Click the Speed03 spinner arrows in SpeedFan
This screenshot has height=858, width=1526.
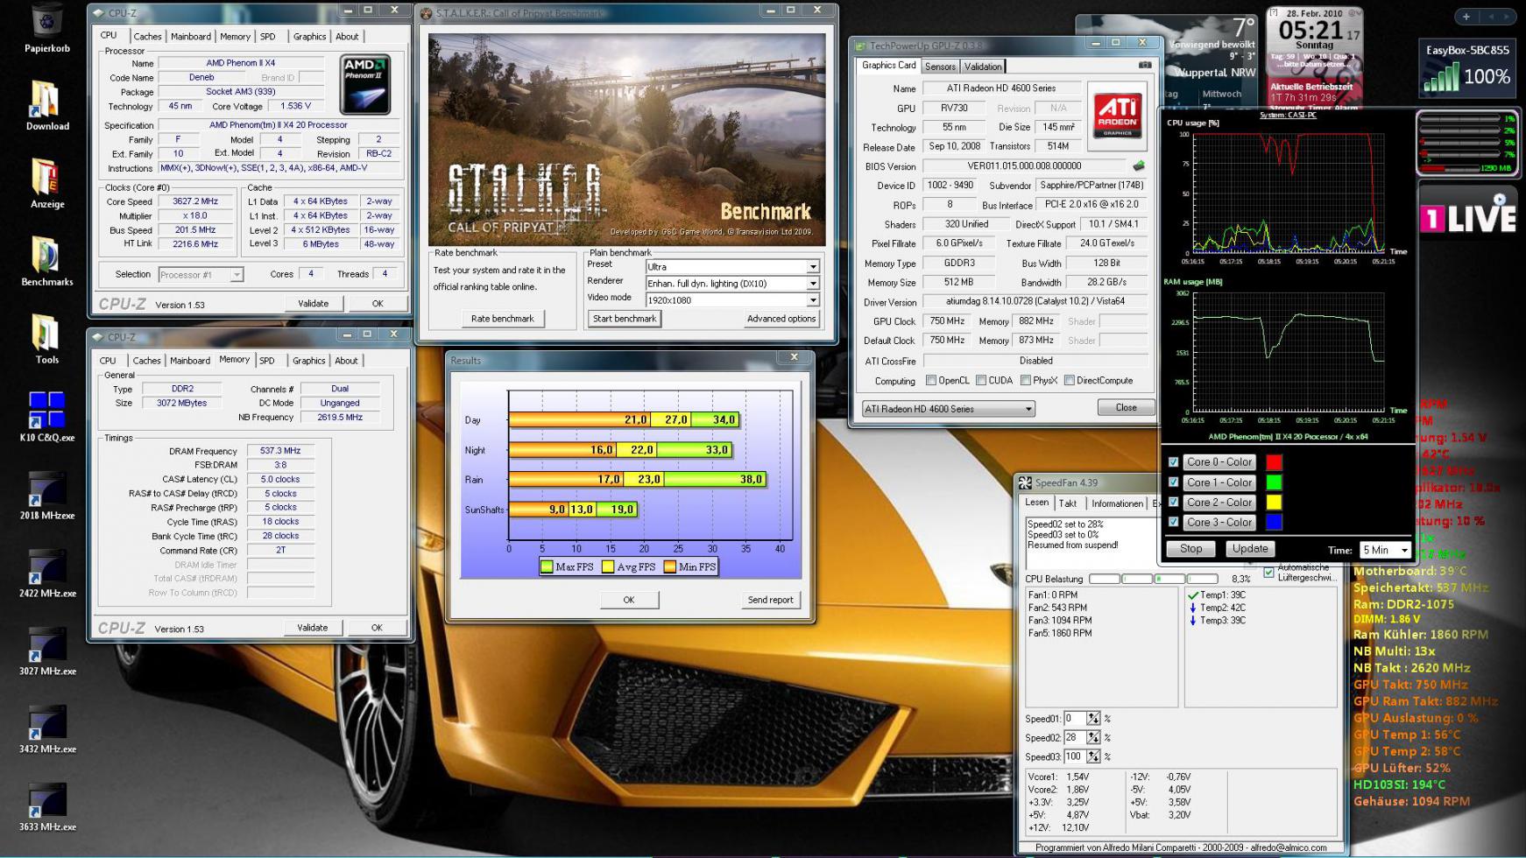click(x=1093, y=756)
